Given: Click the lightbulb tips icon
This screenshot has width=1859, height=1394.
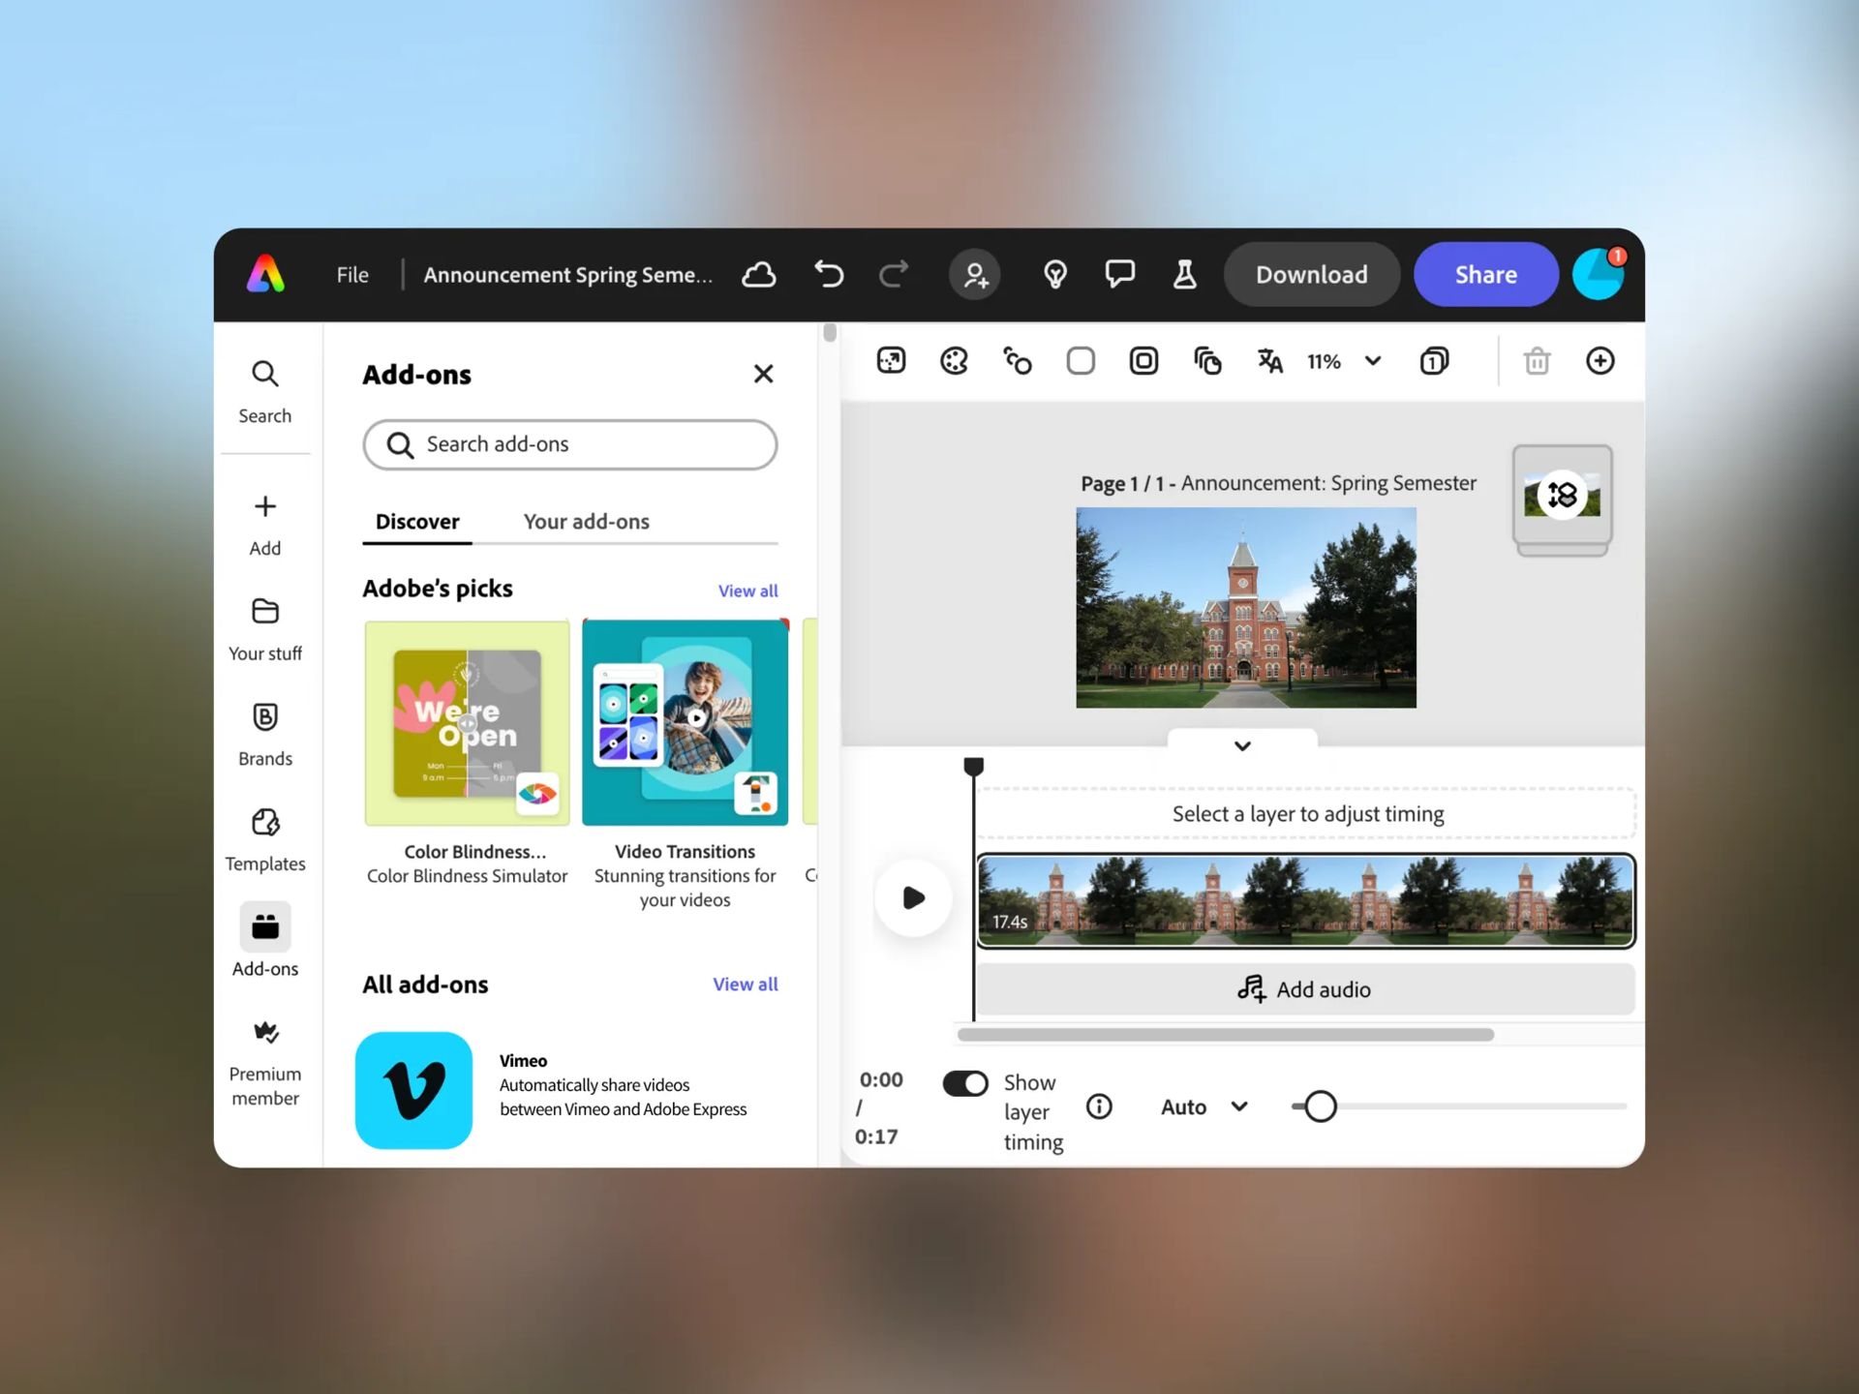Looking at the screenshot, I should point(1055,275).
